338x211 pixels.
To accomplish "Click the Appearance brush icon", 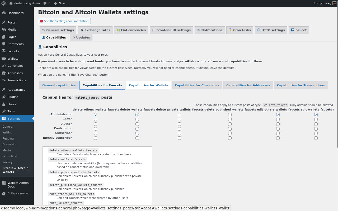I will [x=4, y=90].
